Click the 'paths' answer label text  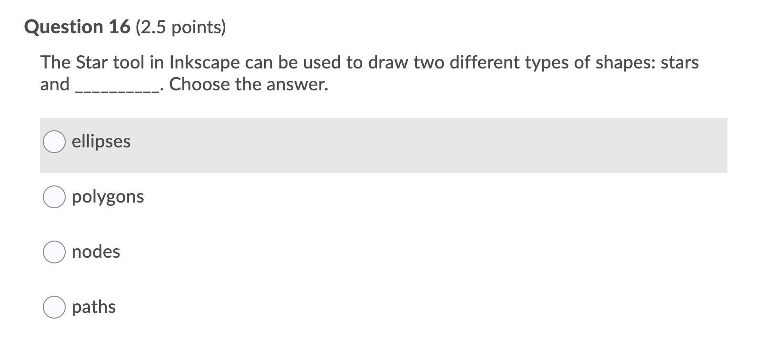[x=93, y=307]
